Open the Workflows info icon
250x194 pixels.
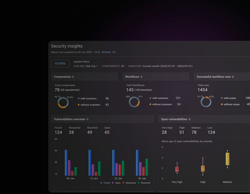pyautogui.click(x=141, y=77)
